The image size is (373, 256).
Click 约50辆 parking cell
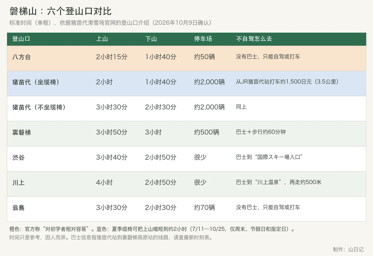(204, 57)
